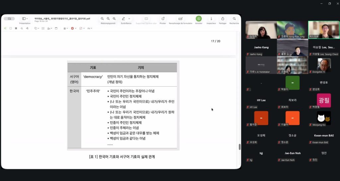
Task: Select the AI Notetaker participant tile
Action: pyautogui.click(x=261, y=65)
